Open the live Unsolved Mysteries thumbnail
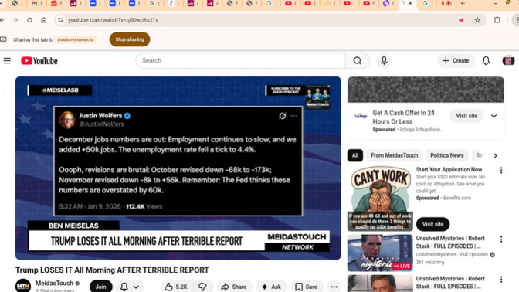Screen dimensions: 519x292 click(380, 253)
